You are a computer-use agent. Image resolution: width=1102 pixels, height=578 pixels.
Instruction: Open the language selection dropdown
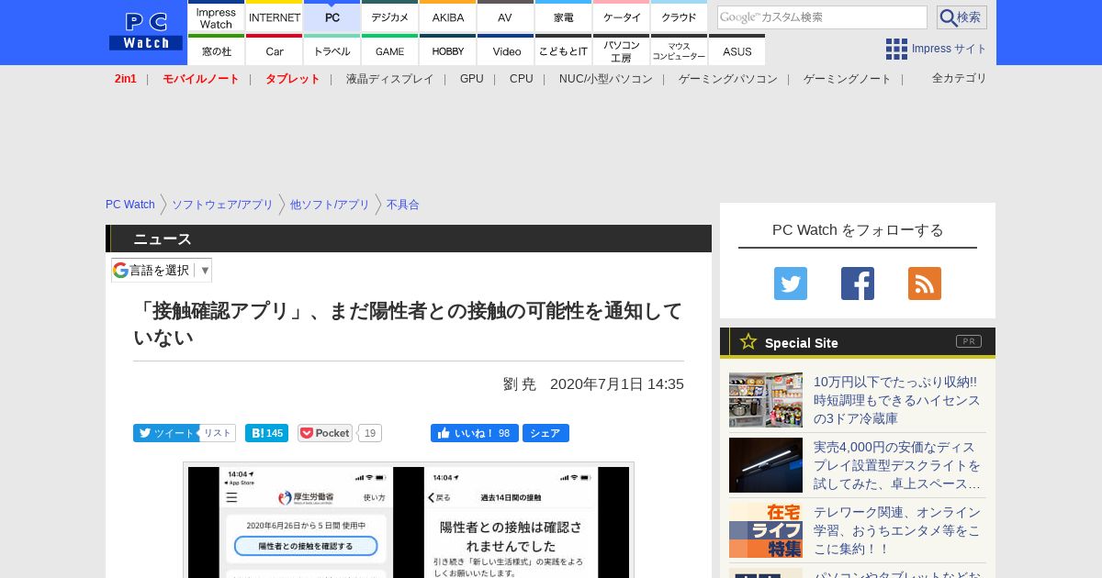pyautogui.click(x=162, y=270)
